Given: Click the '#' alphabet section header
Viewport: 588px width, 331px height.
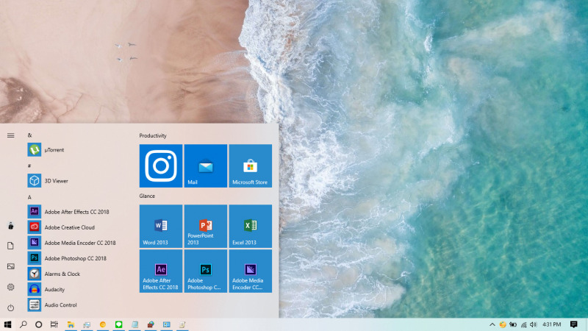Looking at the screenshot, I should coord(29,165).
